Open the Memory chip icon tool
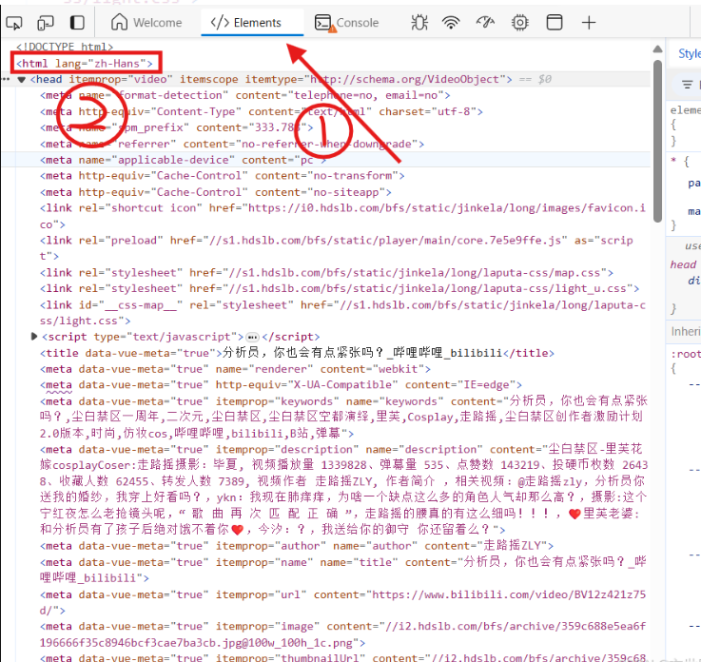 tap(520, 22)
